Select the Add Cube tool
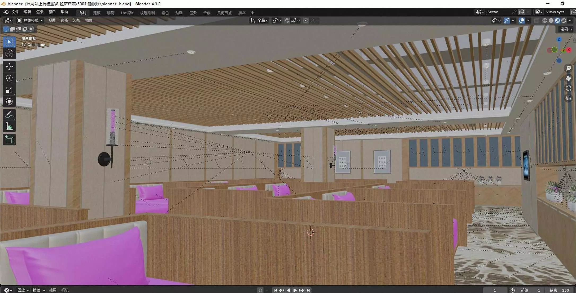This screenshot has width=576, height=293. pos(9,140)
